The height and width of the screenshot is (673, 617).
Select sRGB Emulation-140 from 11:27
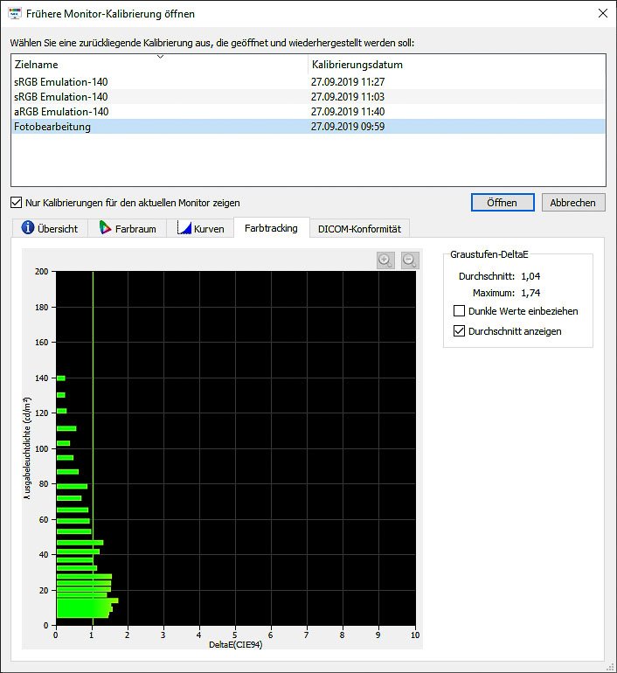pos(308,81)
